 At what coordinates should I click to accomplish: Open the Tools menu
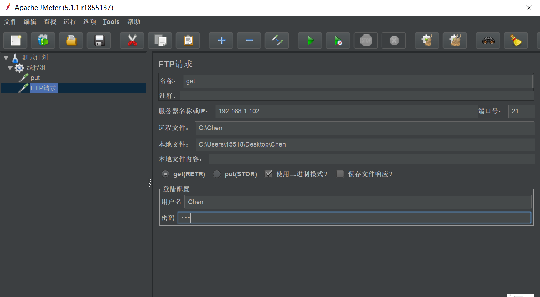coord(111,22)
